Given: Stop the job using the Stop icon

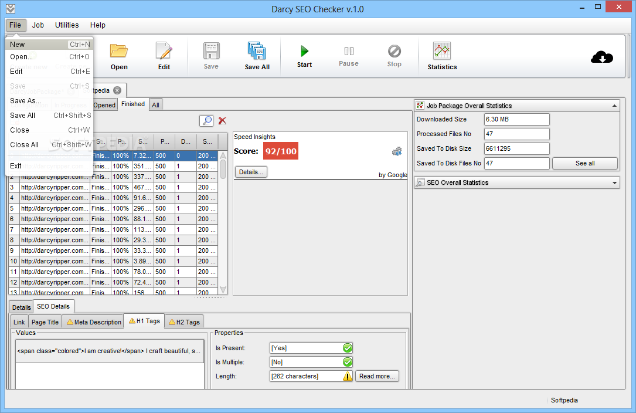Looking at the screenshot, I should [x=394, y=51].
